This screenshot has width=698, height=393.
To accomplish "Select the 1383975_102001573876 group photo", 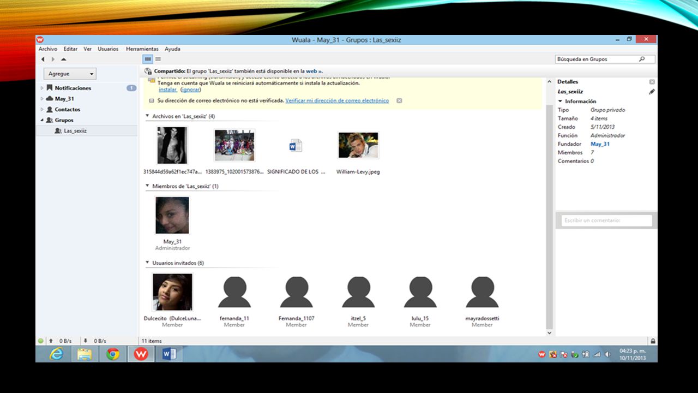I will pos(234,145).
